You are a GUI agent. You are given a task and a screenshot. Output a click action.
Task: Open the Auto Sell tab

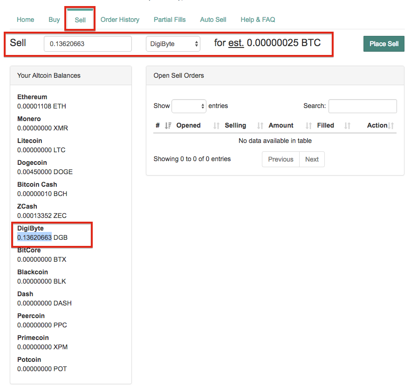point(213,20)
